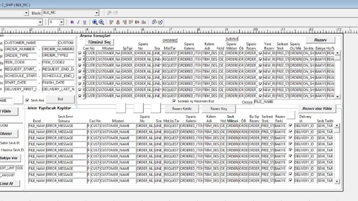The image size is (358, 201).
Task: Zoom in the layout editor
Action: 95,22
